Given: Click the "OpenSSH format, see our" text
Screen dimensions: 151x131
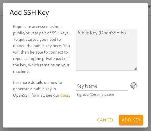Looking at the screenshot, I should point(36,95).
